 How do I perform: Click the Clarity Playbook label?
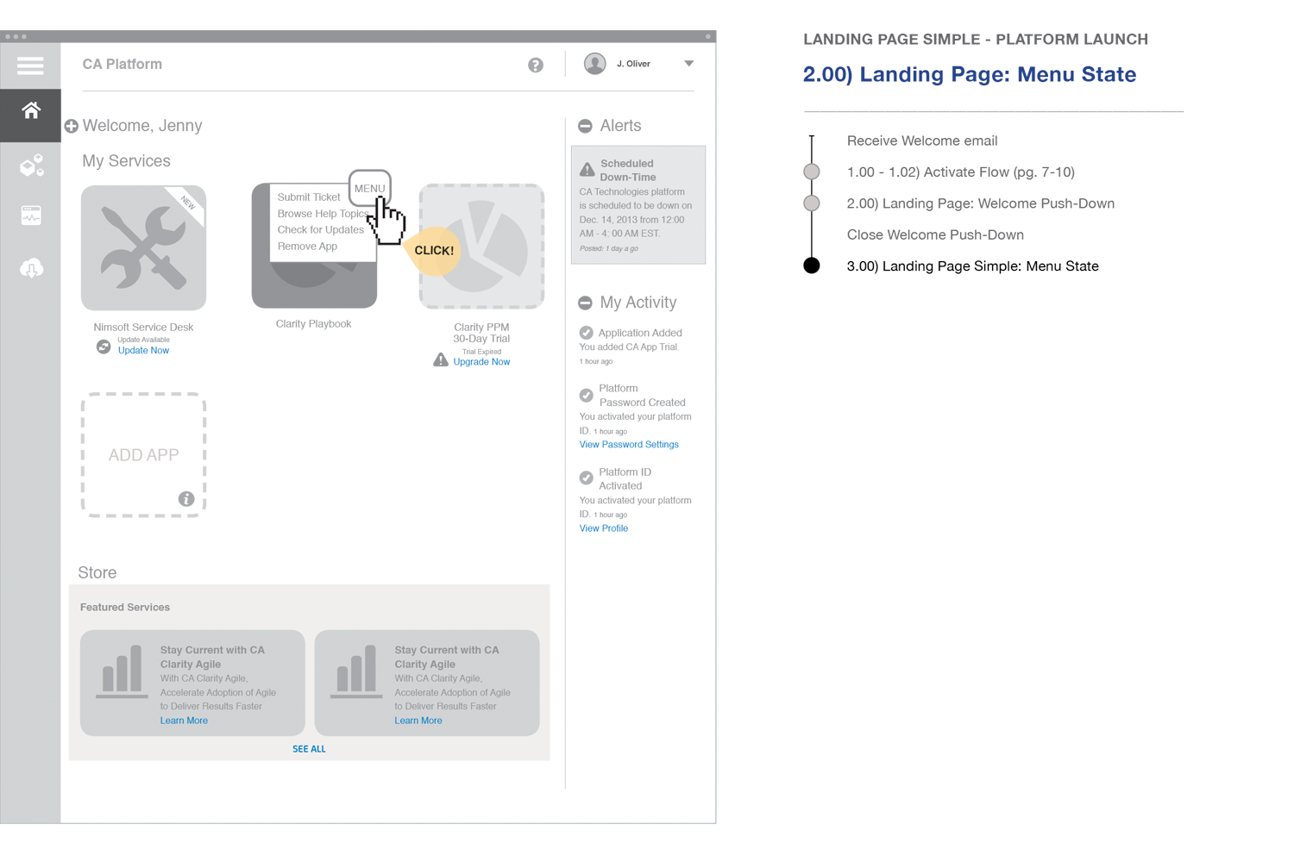pyautogui.click(x=314, y=324)
